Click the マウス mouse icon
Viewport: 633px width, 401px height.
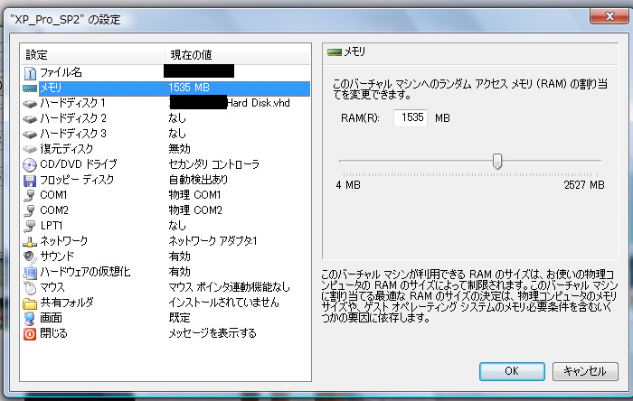click(29, 287)
